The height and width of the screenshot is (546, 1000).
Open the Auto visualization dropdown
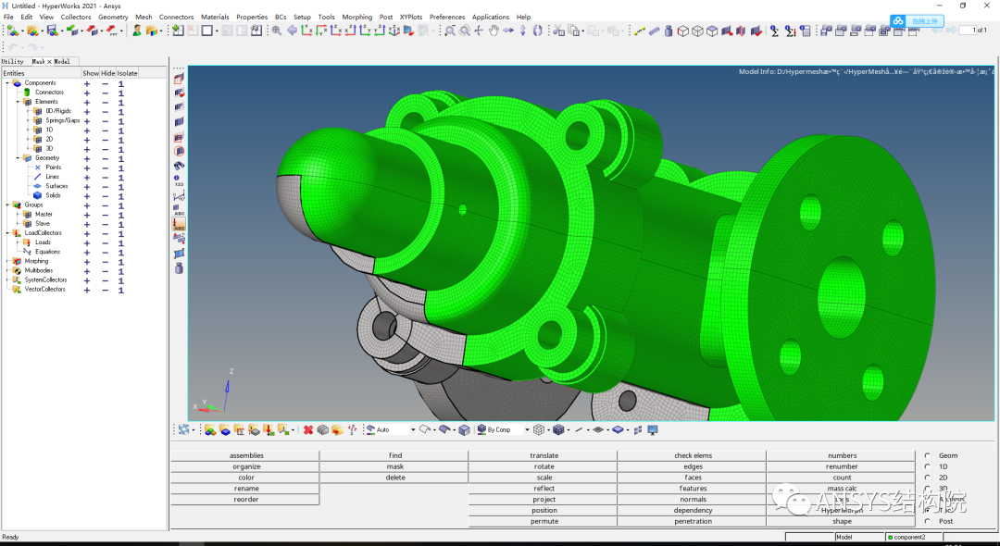[412, 430]
